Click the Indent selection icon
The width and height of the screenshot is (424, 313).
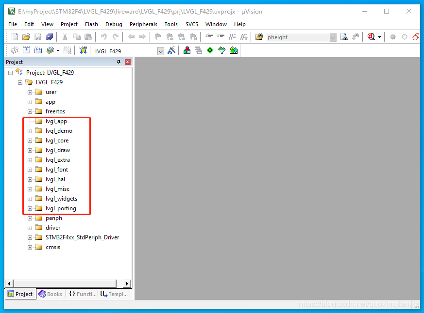(209, 37)
